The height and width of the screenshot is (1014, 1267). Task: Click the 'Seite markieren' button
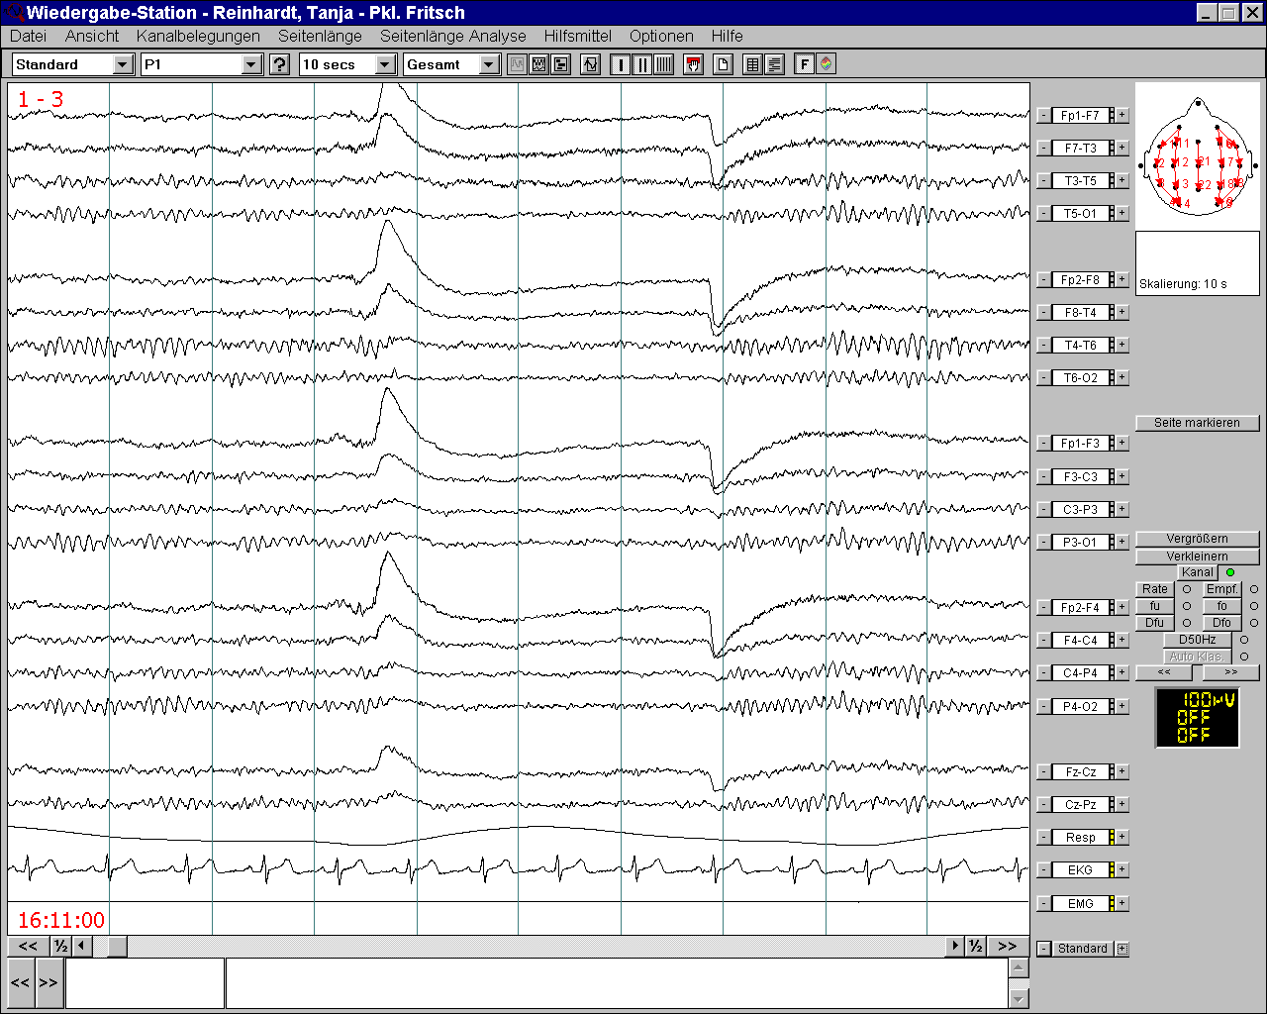[1197, 423]
